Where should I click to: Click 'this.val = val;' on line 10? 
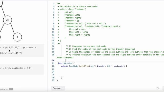[77, 29]
